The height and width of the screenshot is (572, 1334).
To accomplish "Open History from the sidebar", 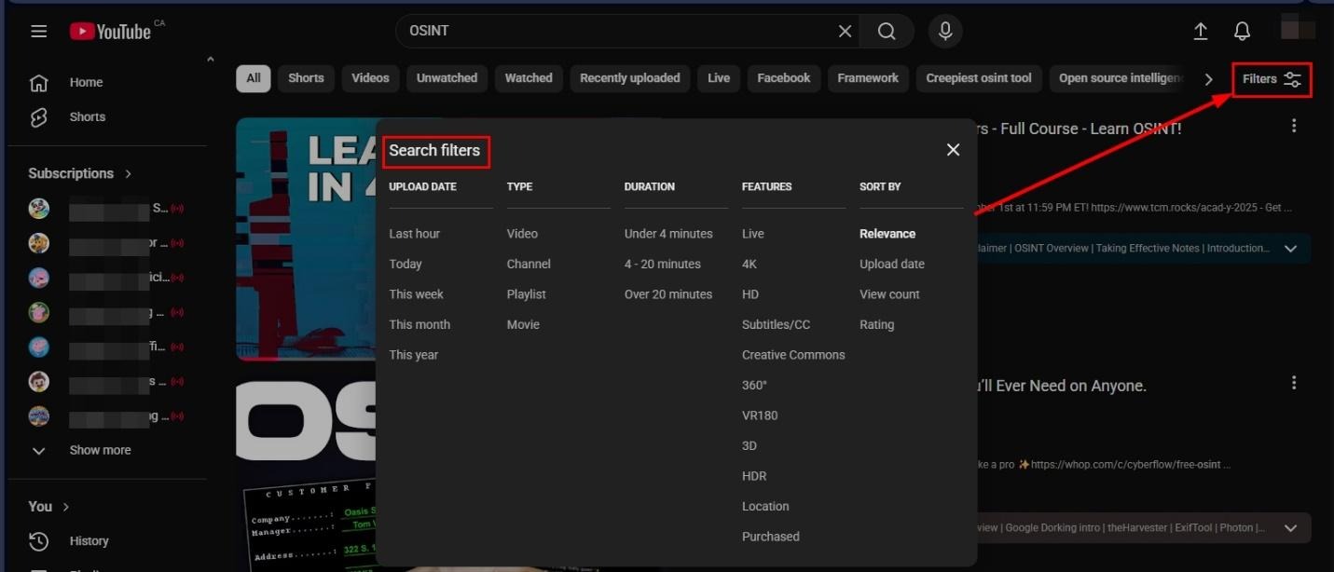I will point(89,540).
